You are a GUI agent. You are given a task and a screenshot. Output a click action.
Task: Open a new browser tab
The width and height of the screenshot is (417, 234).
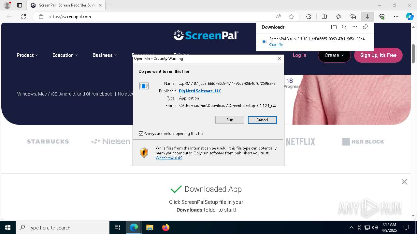click(111, 5)
